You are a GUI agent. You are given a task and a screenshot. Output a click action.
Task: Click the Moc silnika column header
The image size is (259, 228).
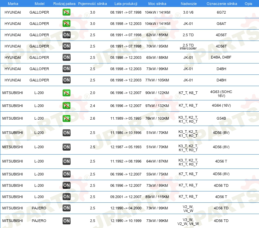click(157, 4)
